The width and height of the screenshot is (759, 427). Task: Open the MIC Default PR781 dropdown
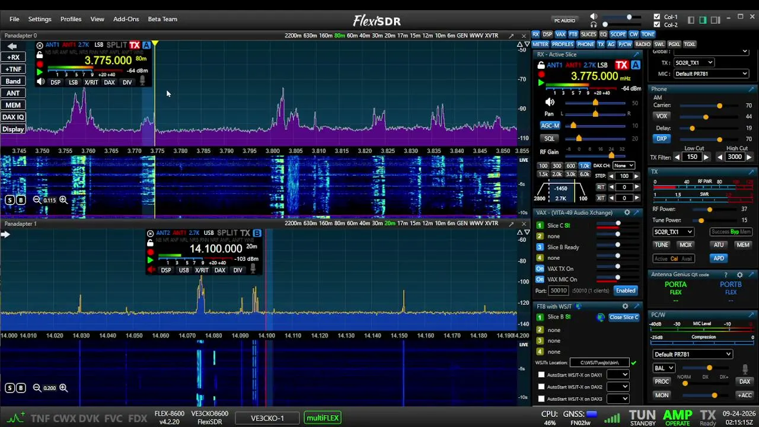click(711, 74)
